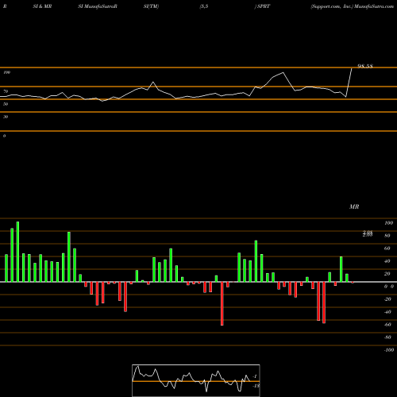Click the 0 level label on RSI left axis
This screenshot has height=397, width=397.
[4, 136]
